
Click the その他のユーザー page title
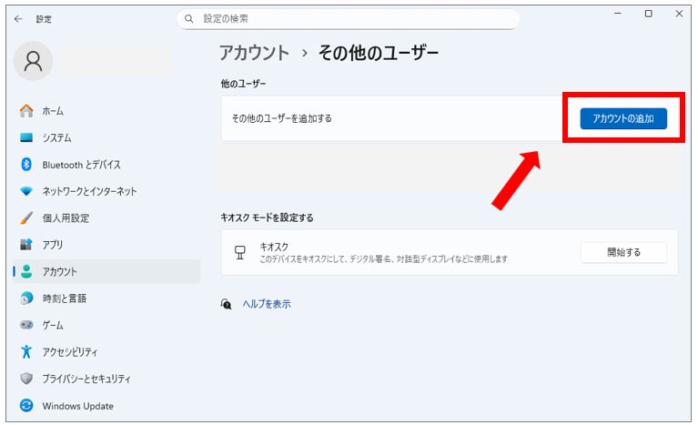379,54
